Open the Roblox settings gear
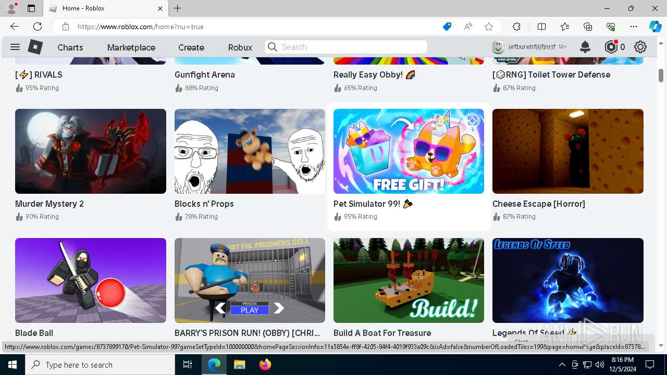Screen dimensions: 667x375 [x=640, y=47]
